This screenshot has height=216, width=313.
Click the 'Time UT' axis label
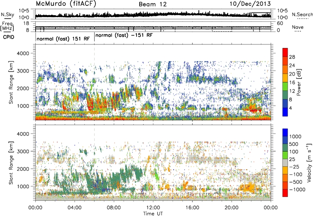coord(153,214)
